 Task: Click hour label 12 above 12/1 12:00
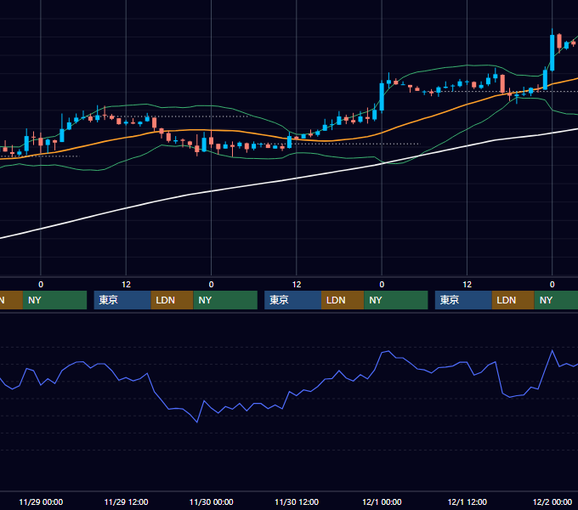point(467,285)
